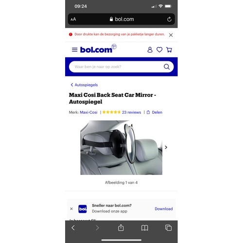243x243 pixels.
Task: Tap the search magnifier icon
Action: click(x=167, y=67)
